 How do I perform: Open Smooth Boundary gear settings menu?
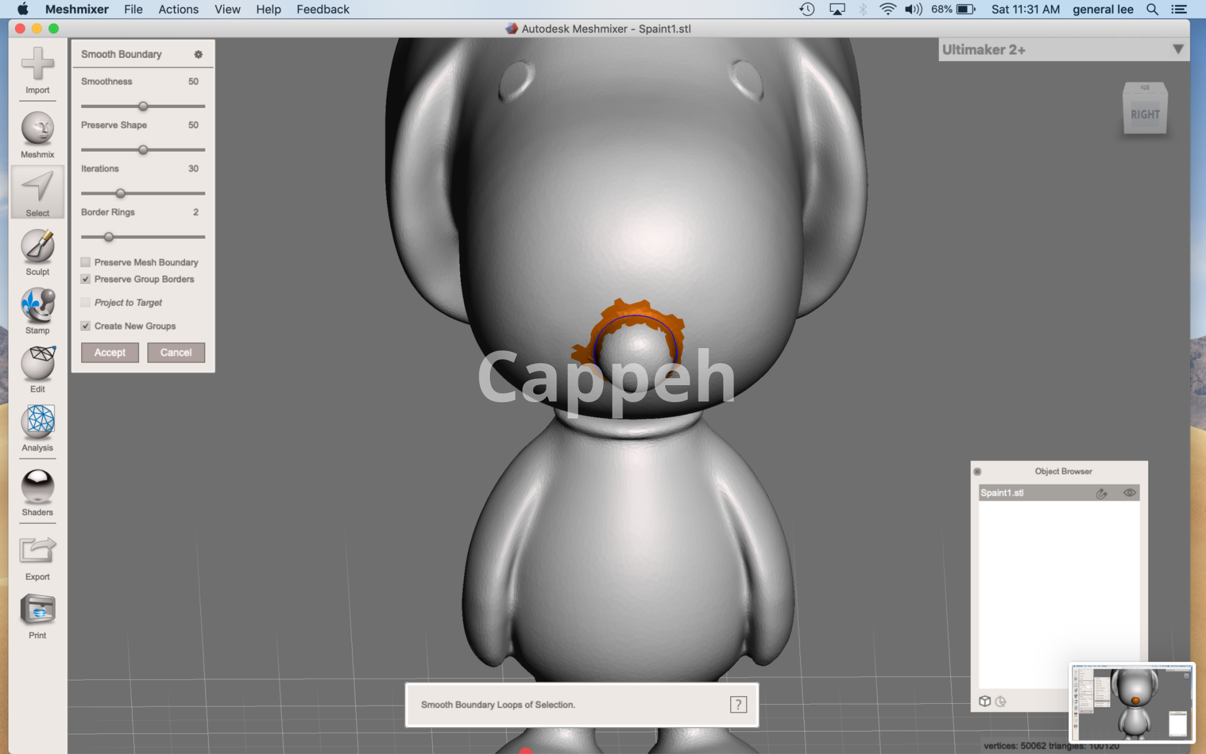tap(198, 54)
